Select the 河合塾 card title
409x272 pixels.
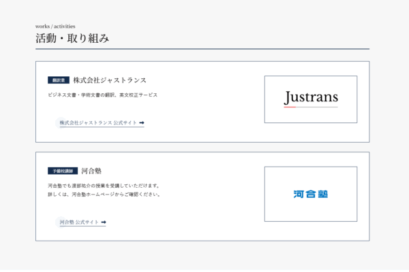click(x=91, y=171)
